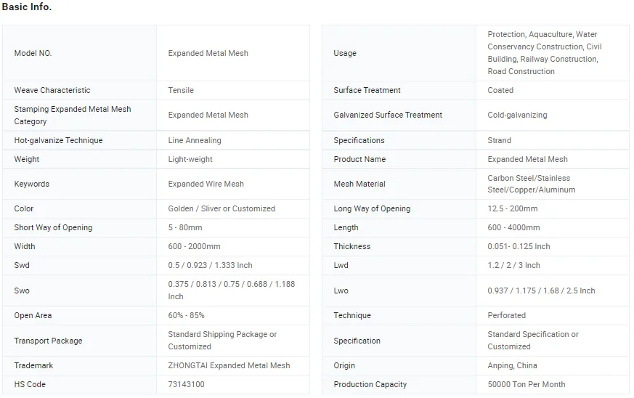Select the Hot-galvanize Technique label

tap(58, 140)
